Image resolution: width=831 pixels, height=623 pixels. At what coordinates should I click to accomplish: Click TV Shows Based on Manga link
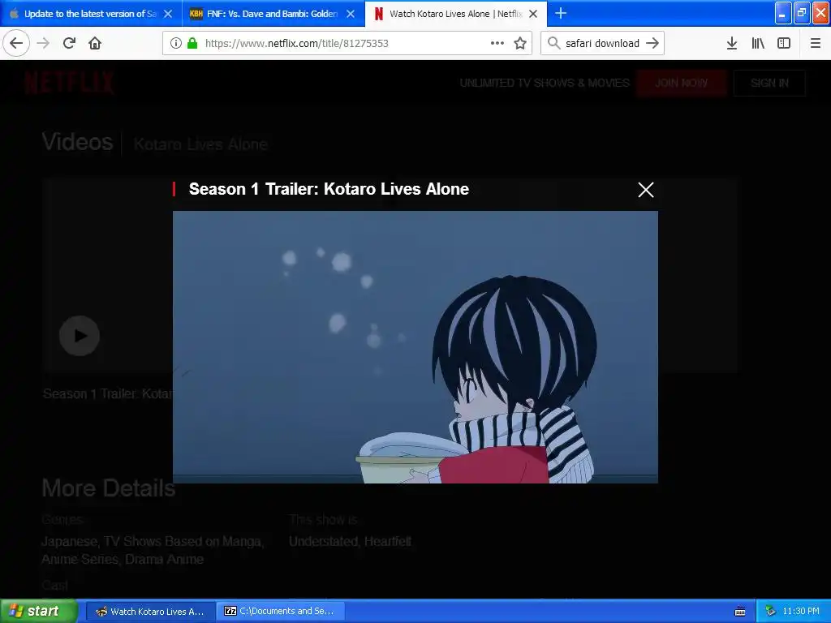[183, 541]
